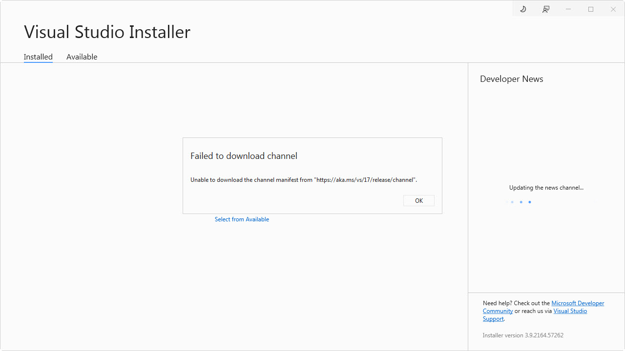Switch to the Installed tab
This screenshot has width=625, height=351.
tap(38, 57)
